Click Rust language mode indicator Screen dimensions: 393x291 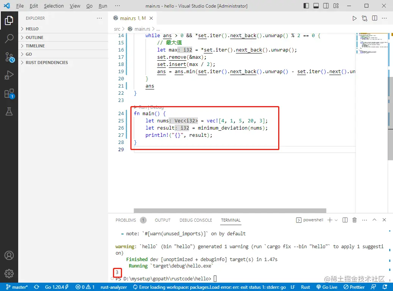(305, 287)
